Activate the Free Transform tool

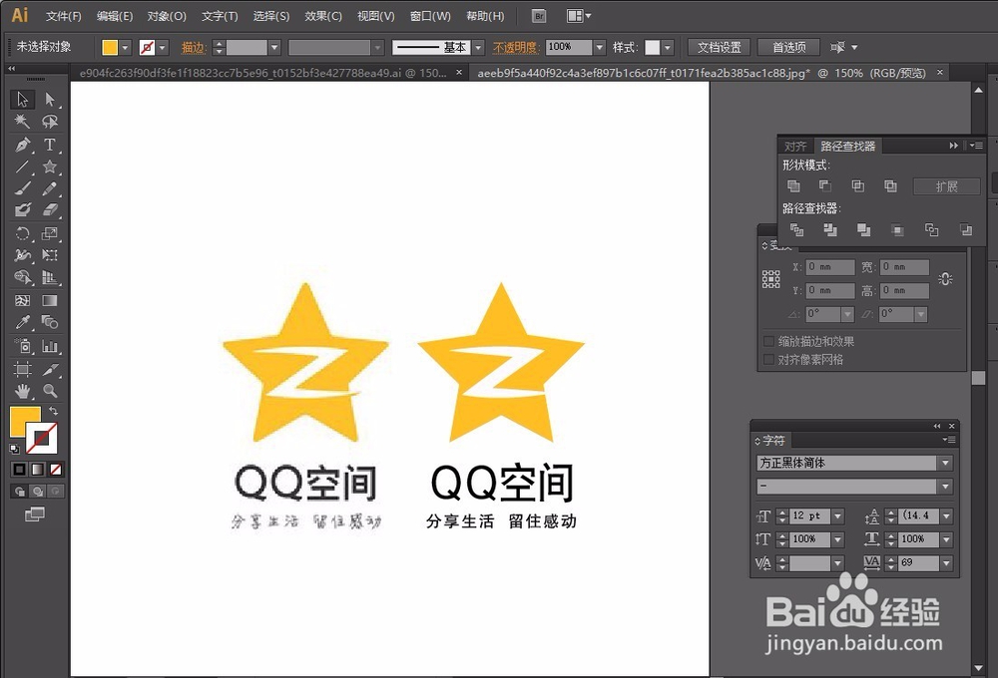50,255
